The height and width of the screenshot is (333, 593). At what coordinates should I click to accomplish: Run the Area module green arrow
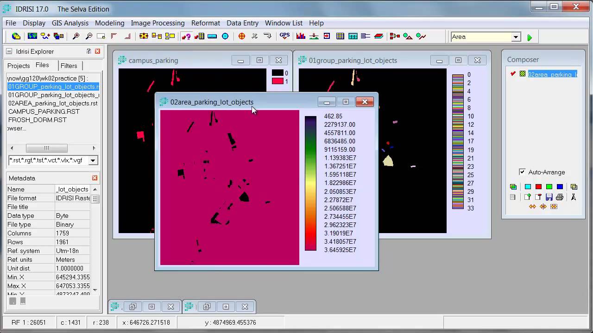(x=530, y=37)
